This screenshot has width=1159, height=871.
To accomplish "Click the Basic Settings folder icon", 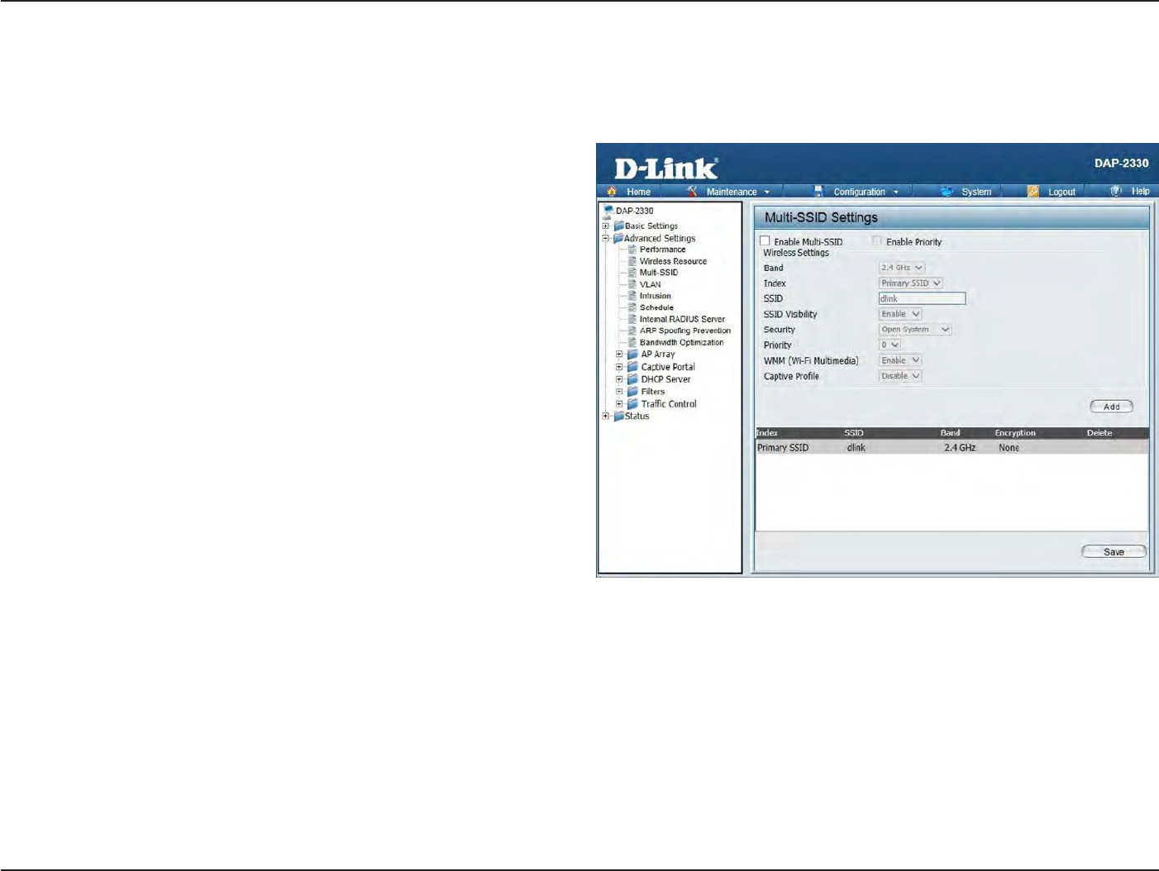I will [618, 226].
